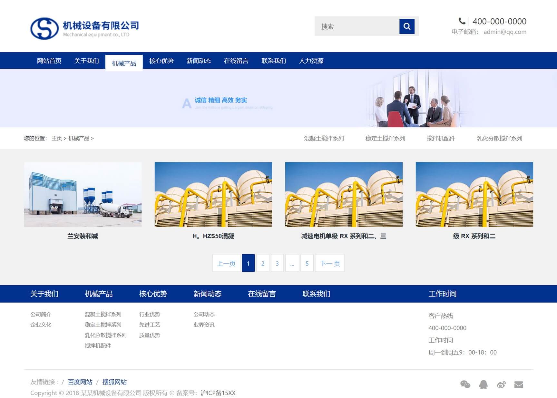Select the 核心优势 navigation item
Screen dimensions: 557x398
point(161,61)
